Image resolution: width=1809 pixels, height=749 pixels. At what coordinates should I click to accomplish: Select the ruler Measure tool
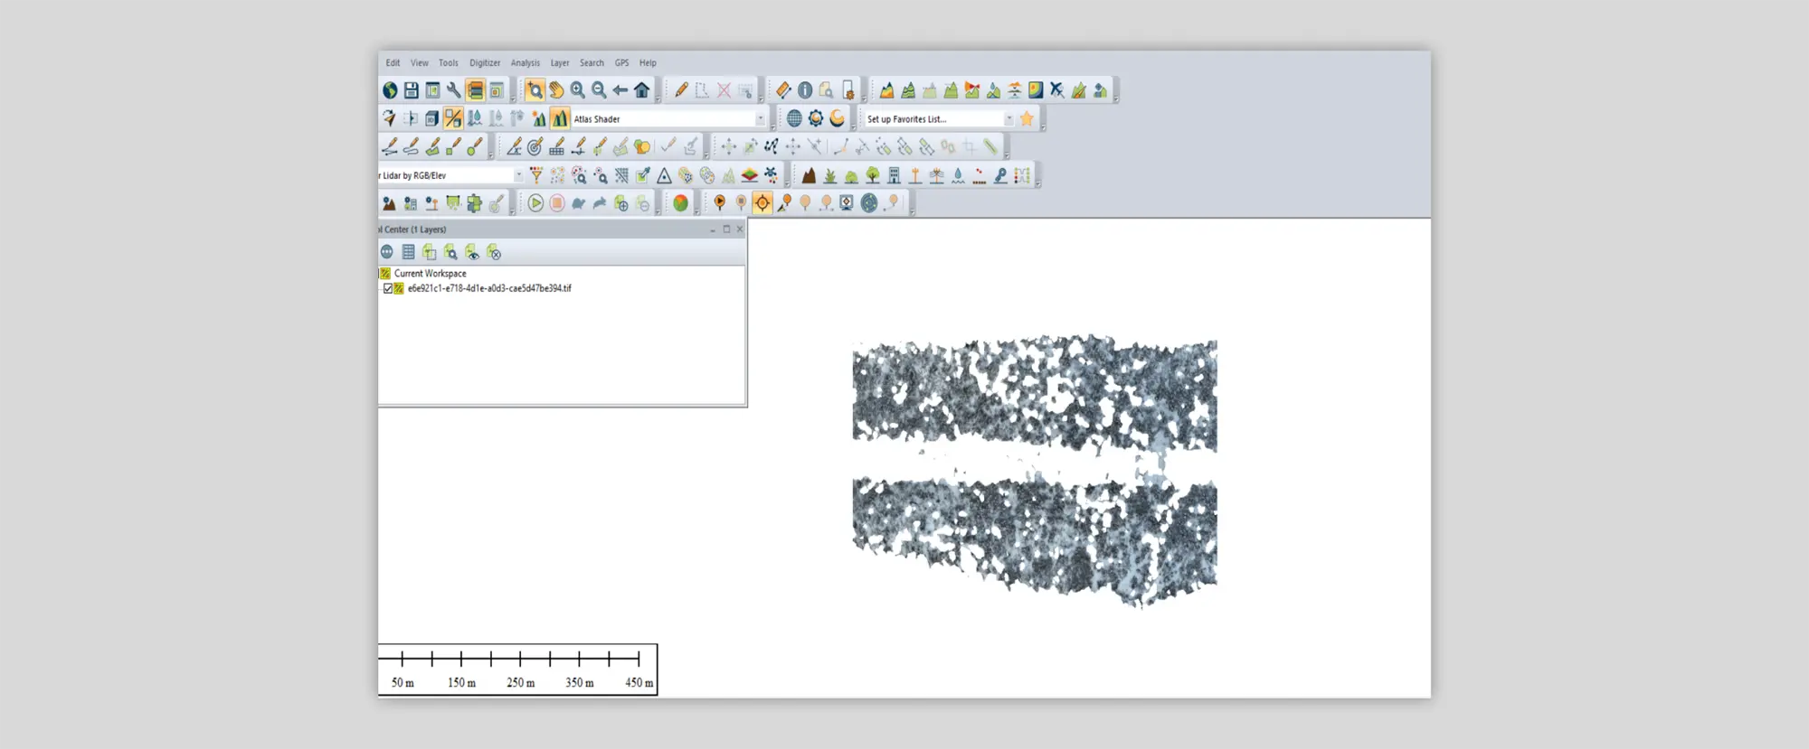(x=783, y=90)
